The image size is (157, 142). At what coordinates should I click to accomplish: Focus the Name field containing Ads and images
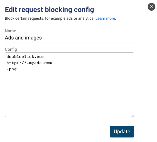tap(69, 38)
